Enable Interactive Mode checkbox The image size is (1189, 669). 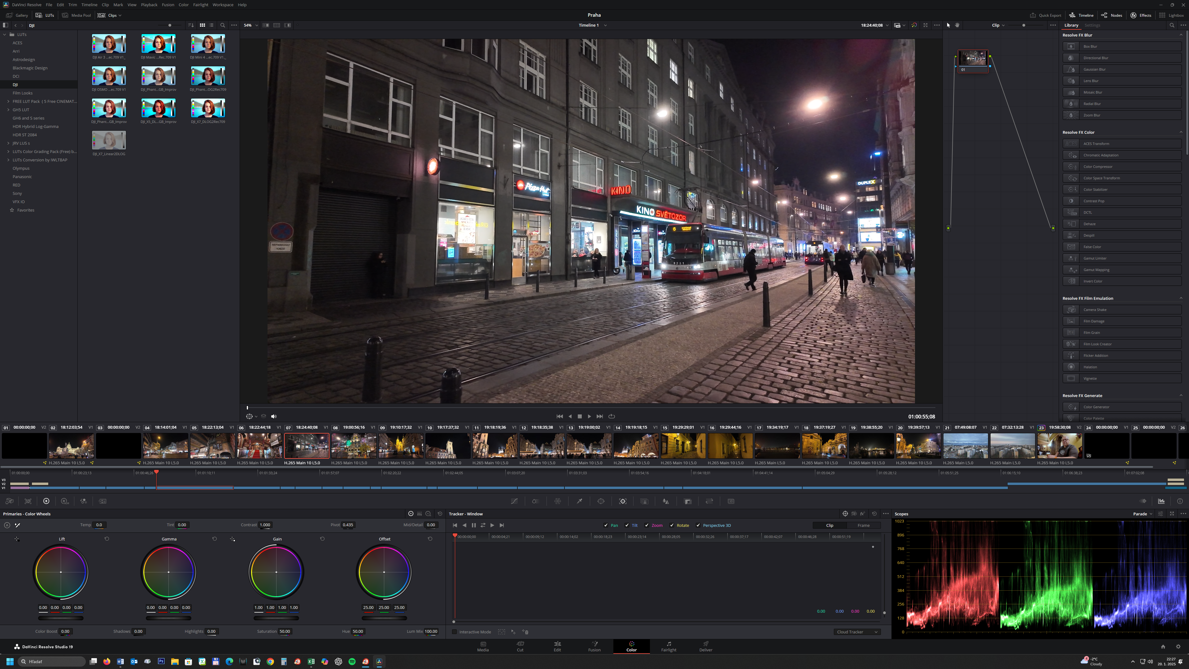point(454,632)
